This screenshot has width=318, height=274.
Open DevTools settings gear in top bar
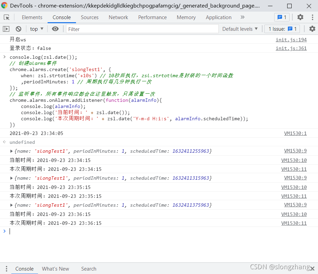click(x=300, y=17)
